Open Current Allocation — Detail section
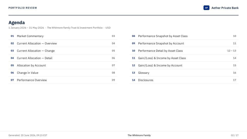247x139 pixels. (x=63, y=58)
